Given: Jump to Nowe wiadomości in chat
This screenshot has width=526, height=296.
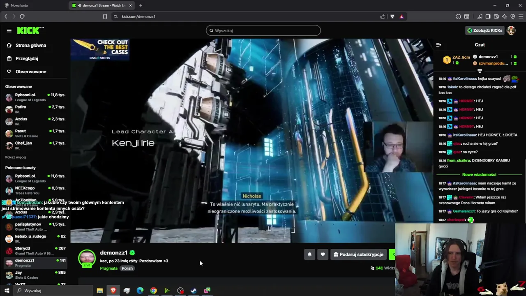Looking at the screenshot, I should [x=479, y=175].
